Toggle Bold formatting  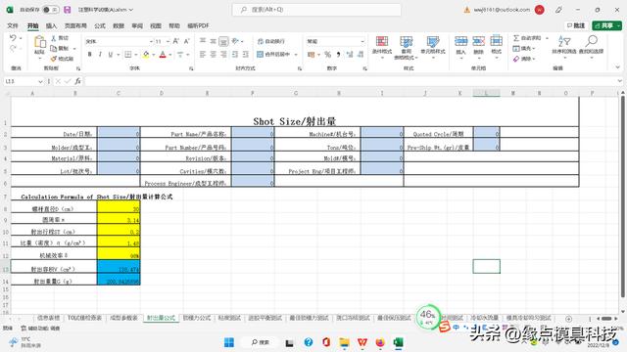tap(89, 55)
